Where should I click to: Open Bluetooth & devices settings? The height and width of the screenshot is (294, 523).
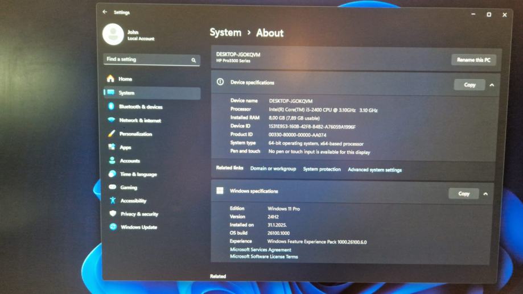click(152, 107)
